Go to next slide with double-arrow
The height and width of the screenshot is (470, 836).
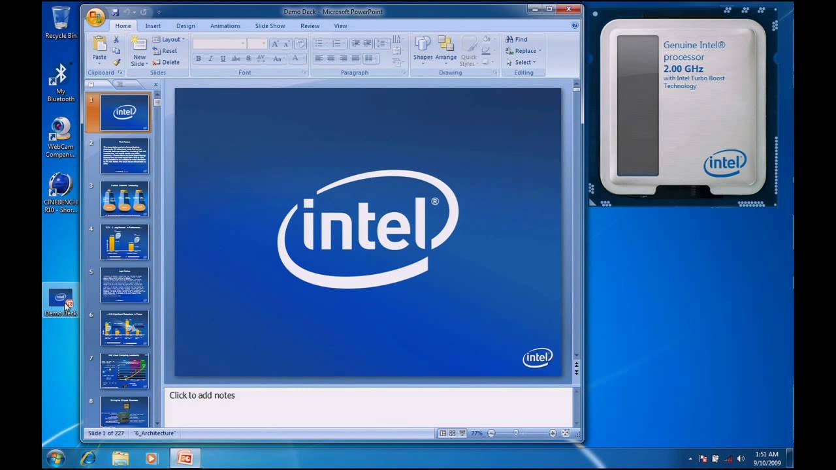tap(576, 372)
